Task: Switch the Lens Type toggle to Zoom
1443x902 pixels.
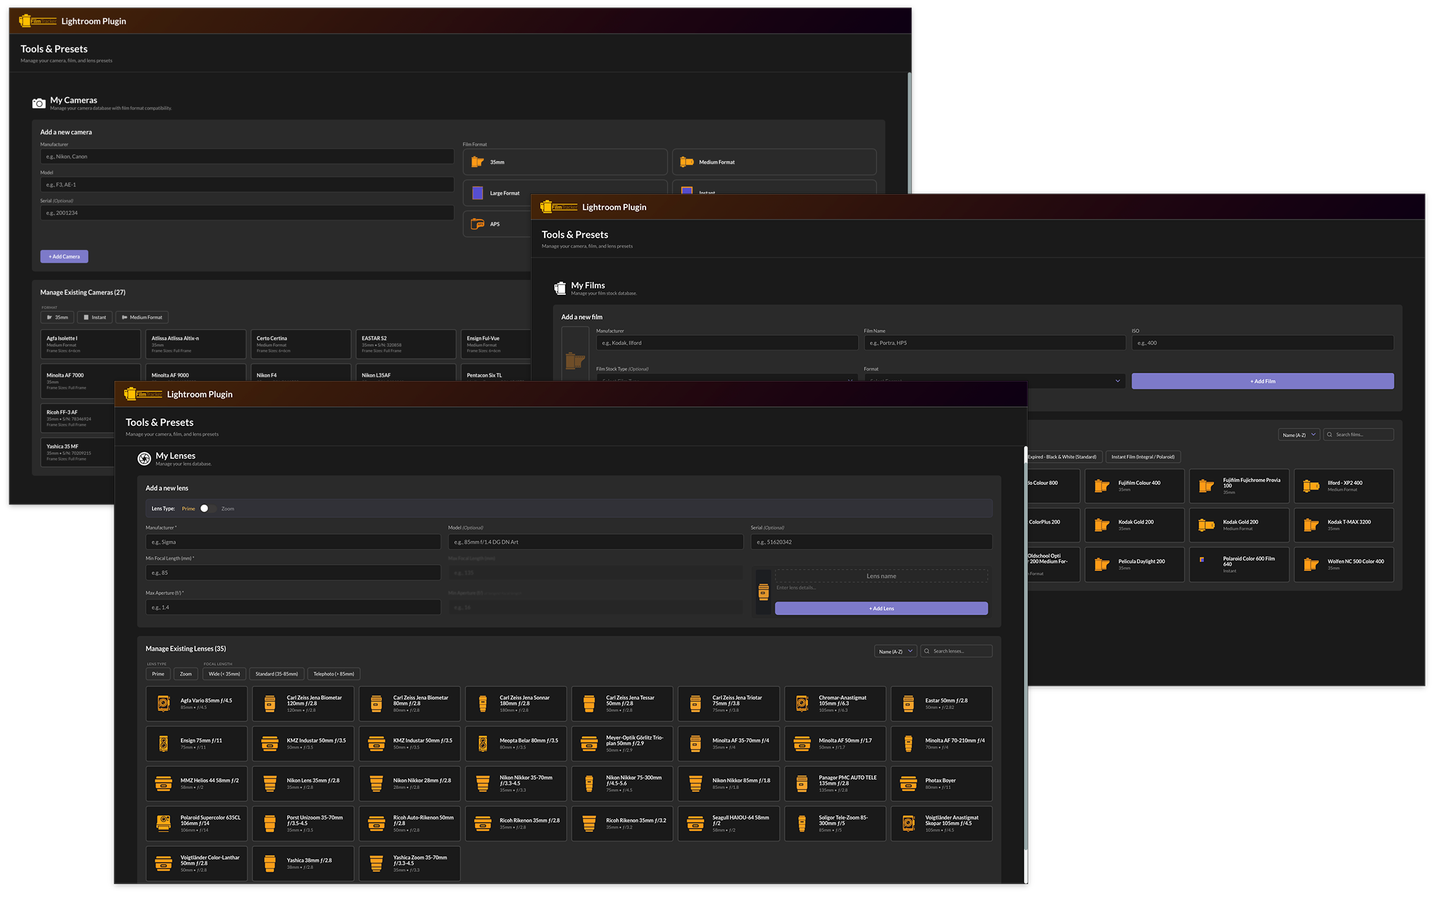Action: point(208,508)
